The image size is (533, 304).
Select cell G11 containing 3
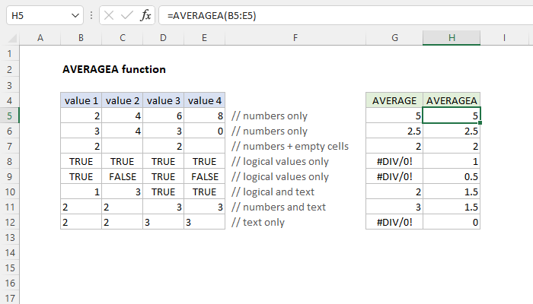(394, 207)
